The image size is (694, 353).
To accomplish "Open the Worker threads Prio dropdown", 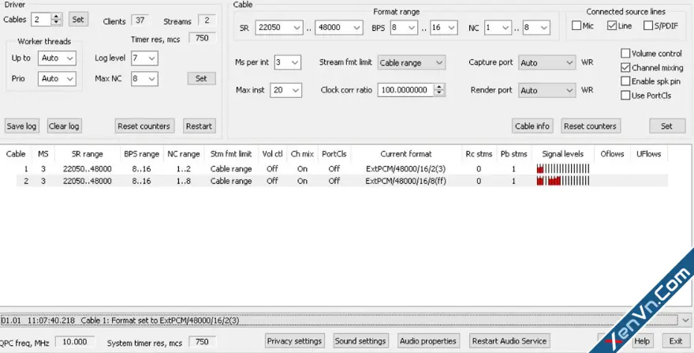I will (57, 79).
